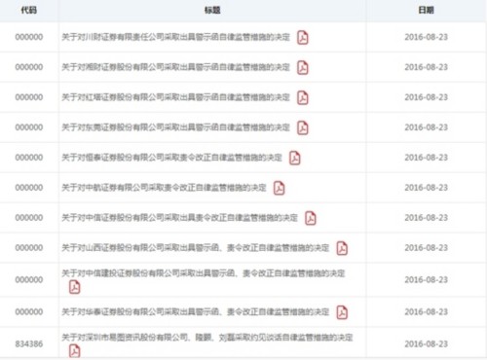The image size is (487, 360).
Task: Select the 2016-08-23 date in 红塔证券 row
Action: pos(426,97)
